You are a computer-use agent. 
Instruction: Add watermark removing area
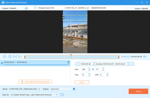click(35, 82)
